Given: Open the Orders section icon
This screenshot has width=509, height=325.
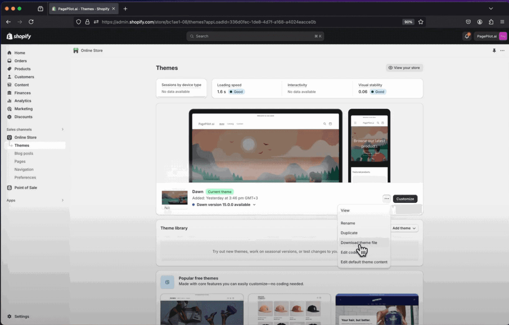Looking at the screenshot, I should [10, 61].
